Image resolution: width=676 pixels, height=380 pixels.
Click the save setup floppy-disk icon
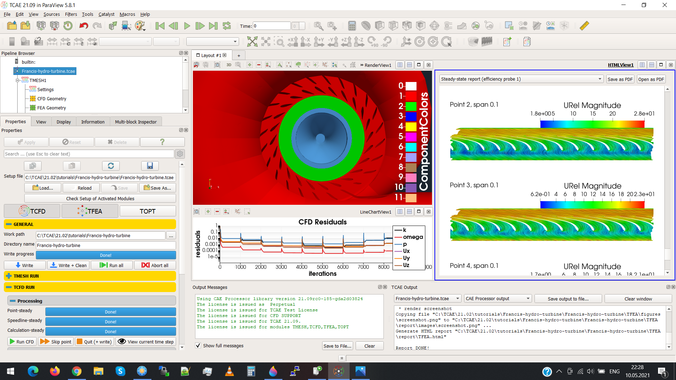(x=150, y=166)
